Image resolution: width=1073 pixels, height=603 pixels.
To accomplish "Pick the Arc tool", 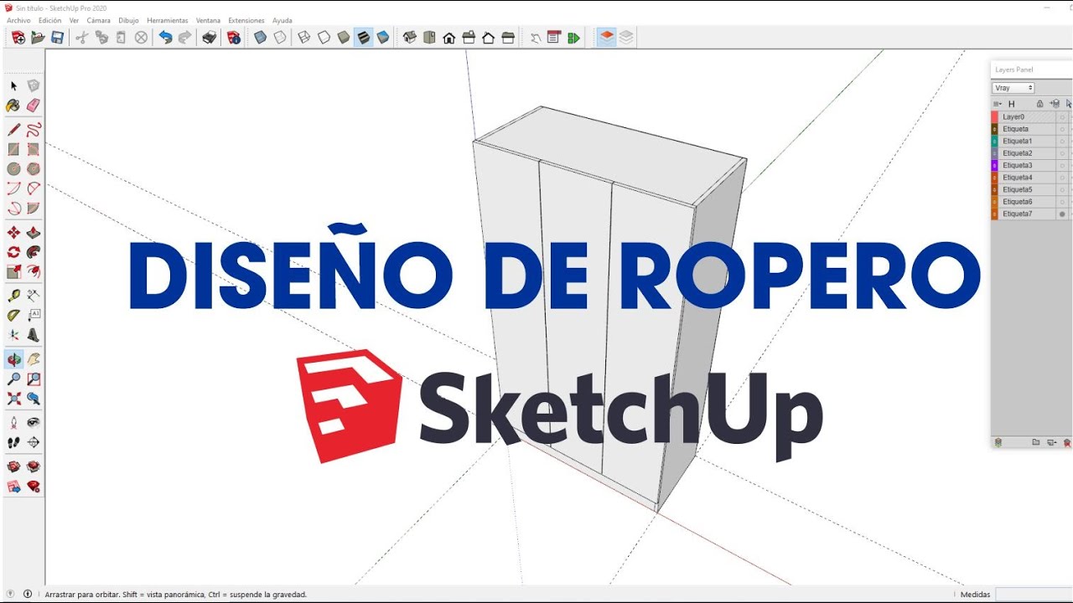I will pyautogui.click(x=13, y=188).
